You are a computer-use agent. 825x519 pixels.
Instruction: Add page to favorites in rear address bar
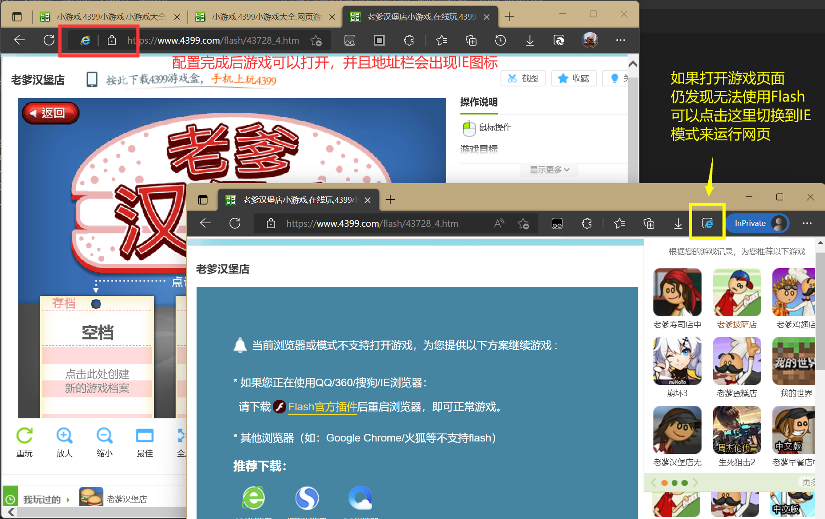pyautogui.click(x=316, y=41)
